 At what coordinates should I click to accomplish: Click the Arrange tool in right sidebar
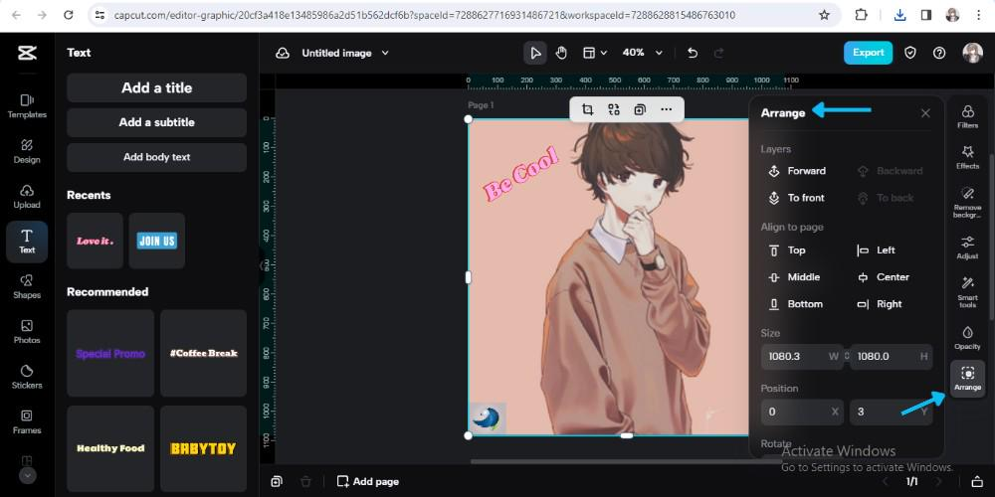click(968, 379)
